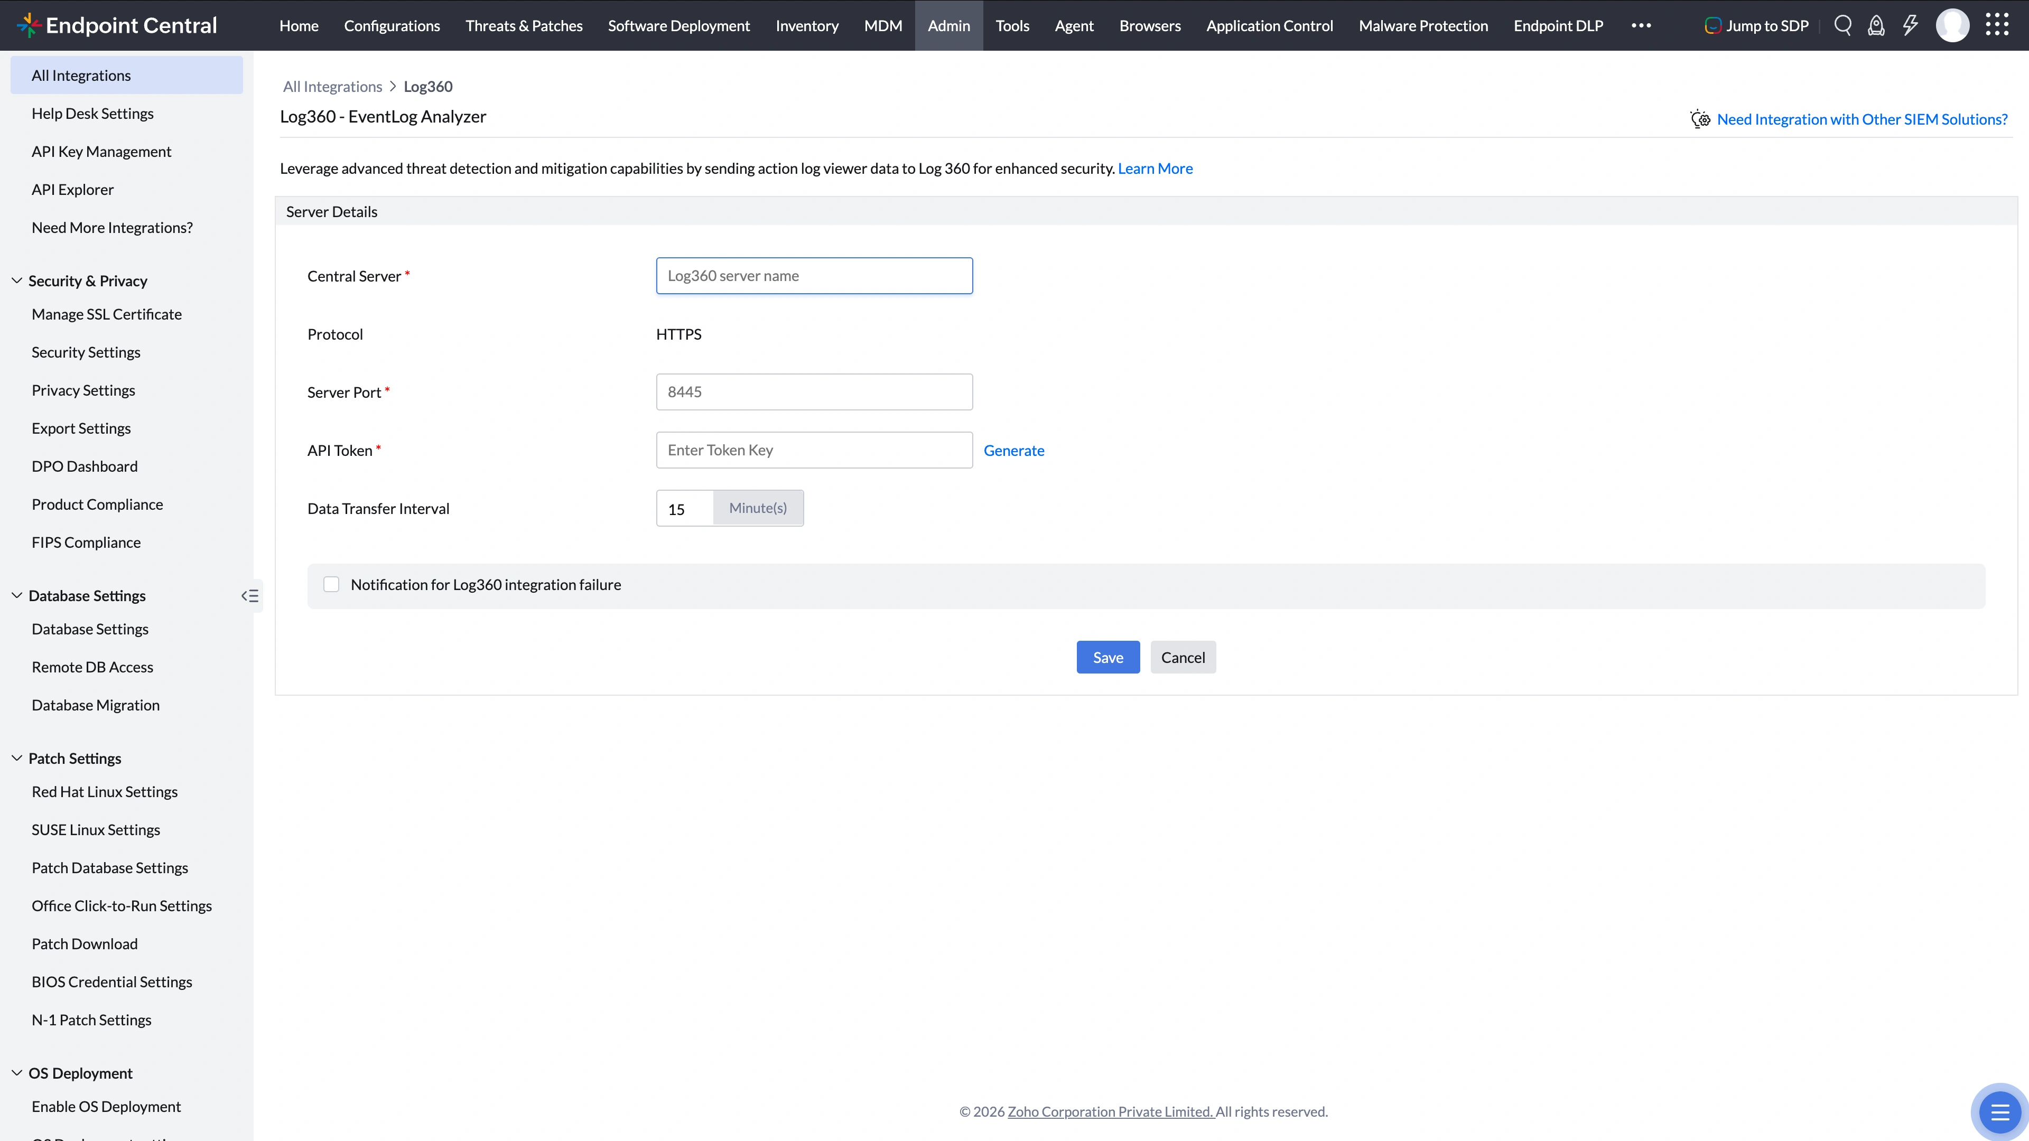Open the search icon in header

tap(1842, 25)
